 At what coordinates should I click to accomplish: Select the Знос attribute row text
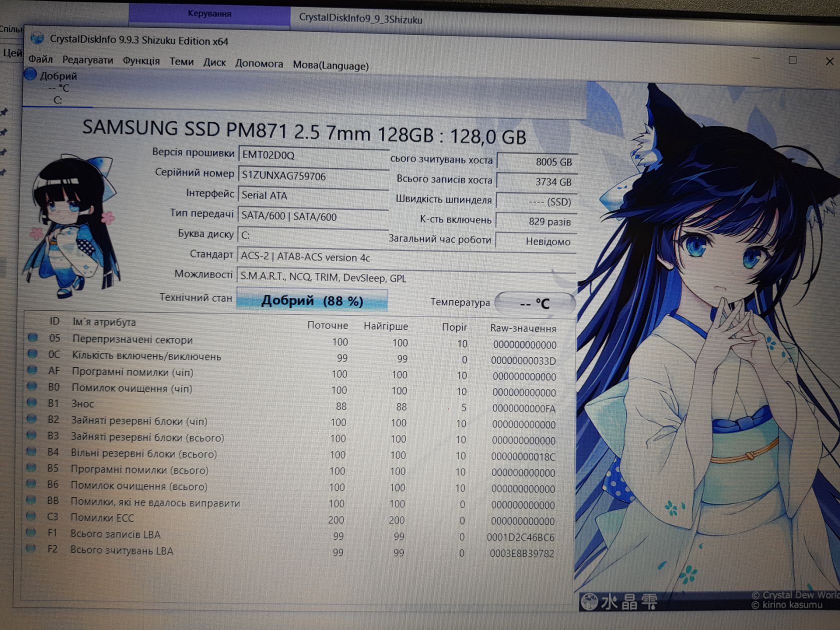coord(82,403)
